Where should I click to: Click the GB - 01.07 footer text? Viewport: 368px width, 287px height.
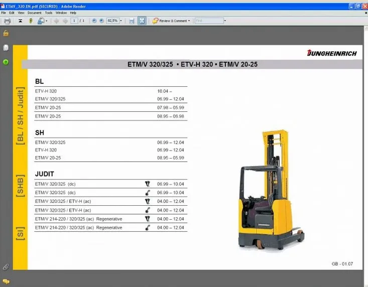342,264
